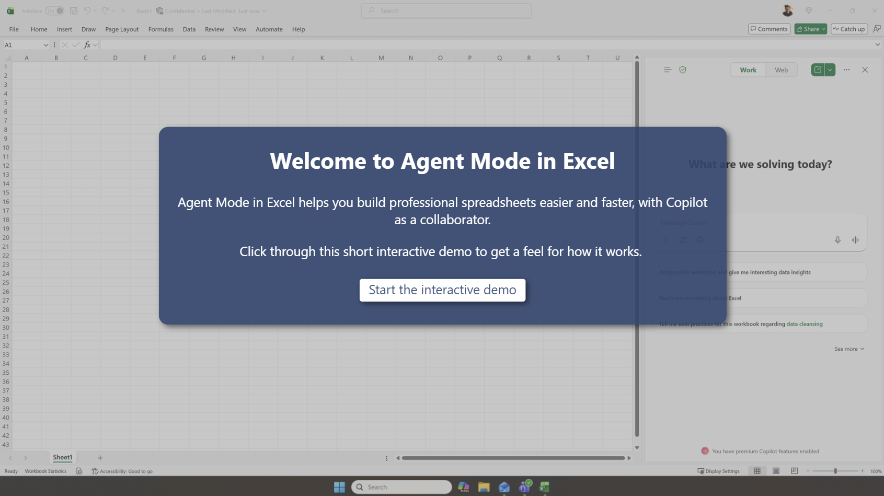Click the person icon right of Catch up
The height and width of the screenshot is (496, 884).
pyautogui.click(x=877, y=29)
